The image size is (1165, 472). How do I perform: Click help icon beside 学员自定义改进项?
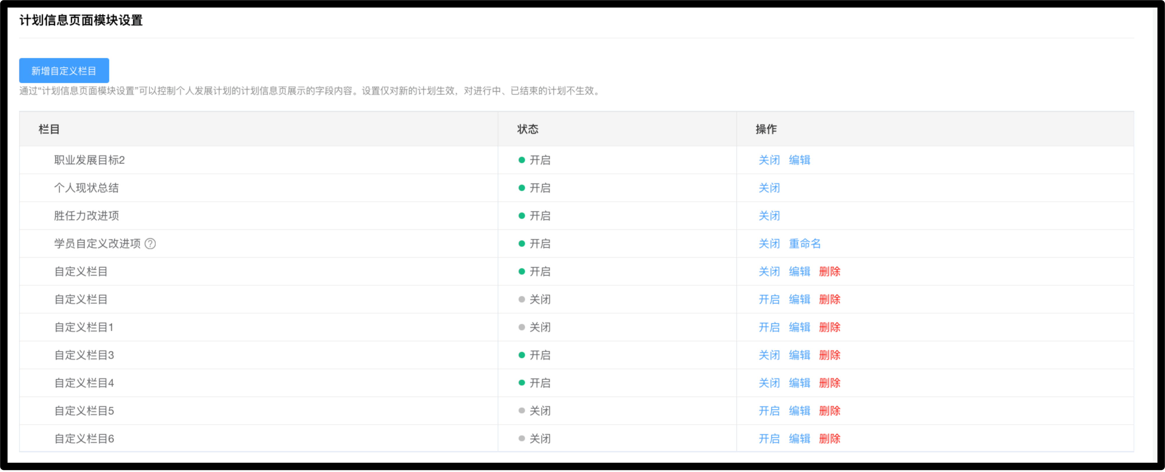point(150,244)
